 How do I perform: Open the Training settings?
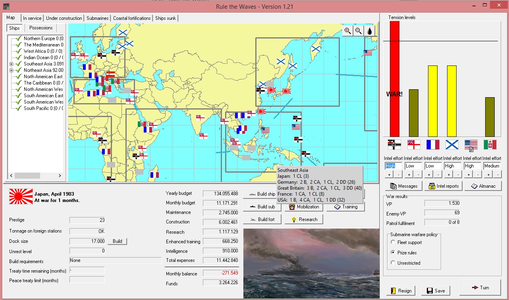(x=345, y=207)
